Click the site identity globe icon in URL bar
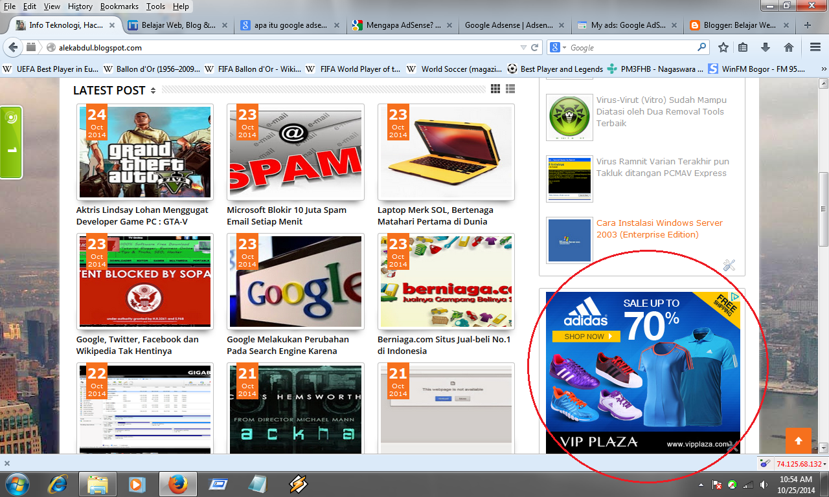Image resolution: width=829 pixels, height=497 pixels. pos(52,47)
